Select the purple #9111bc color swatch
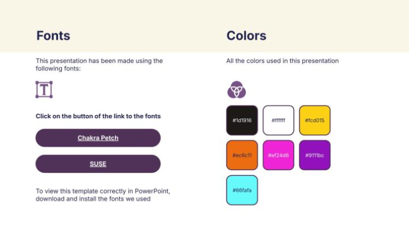This screenshot has height=230, width=409. tap(315, 155)
